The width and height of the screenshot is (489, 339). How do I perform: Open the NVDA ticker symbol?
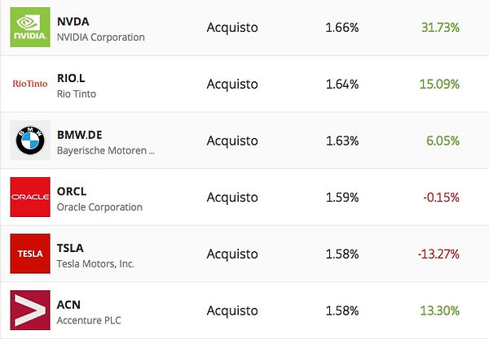click(x=74, y=20)
